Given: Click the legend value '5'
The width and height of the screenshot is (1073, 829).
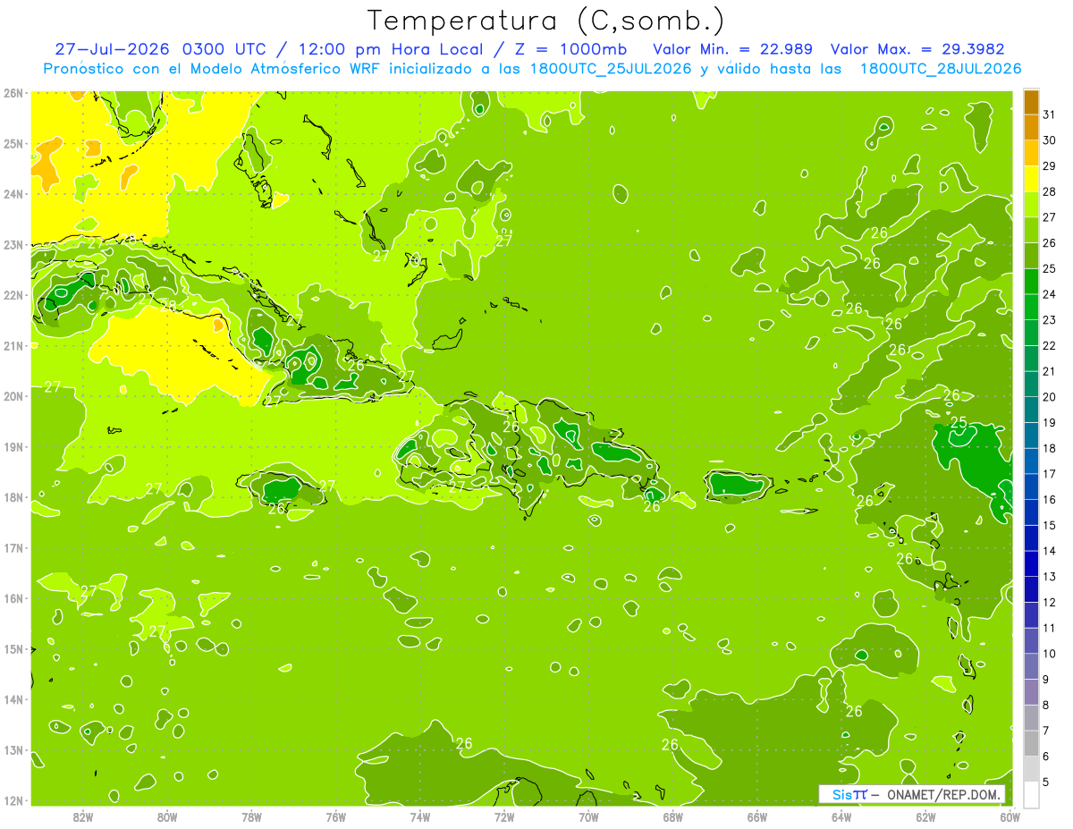Looking at the screenshot, I should [x=1046, y=782].
